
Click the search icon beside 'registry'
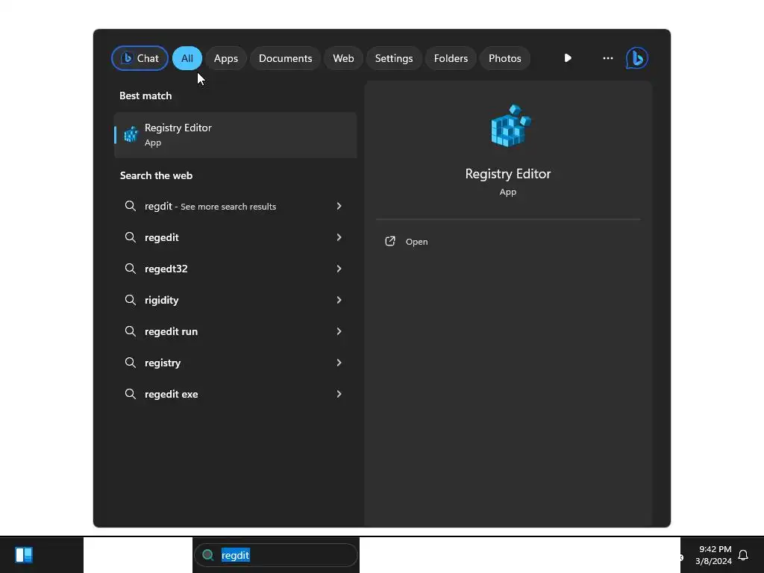coord(130,363)
